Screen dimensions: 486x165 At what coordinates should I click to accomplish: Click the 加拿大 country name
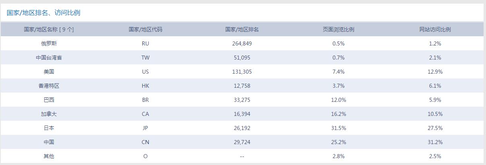pyautogui.click(x=49, y=114)
